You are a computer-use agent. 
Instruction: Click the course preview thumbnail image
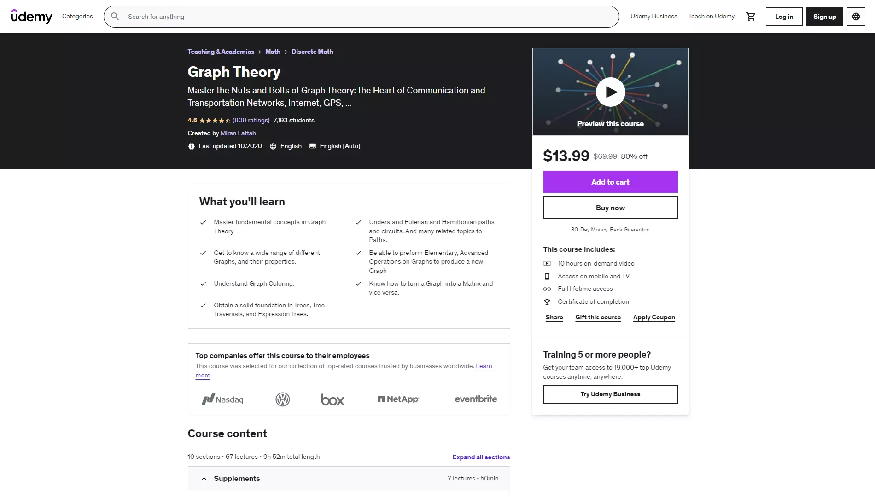[610, 92]
